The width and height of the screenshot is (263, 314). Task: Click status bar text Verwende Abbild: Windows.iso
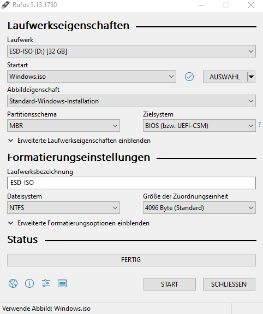tap(46, 309)
